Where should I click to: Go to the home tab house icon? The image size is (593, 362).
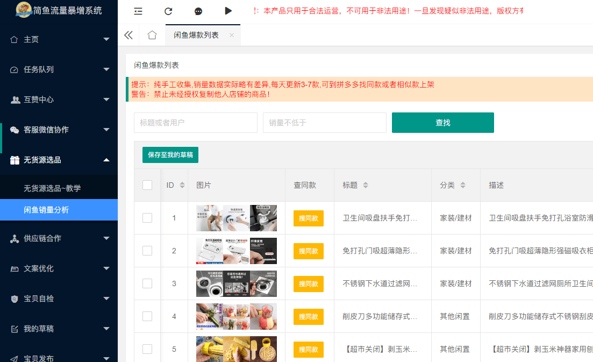pyautogui.click(x=152, y=35)
